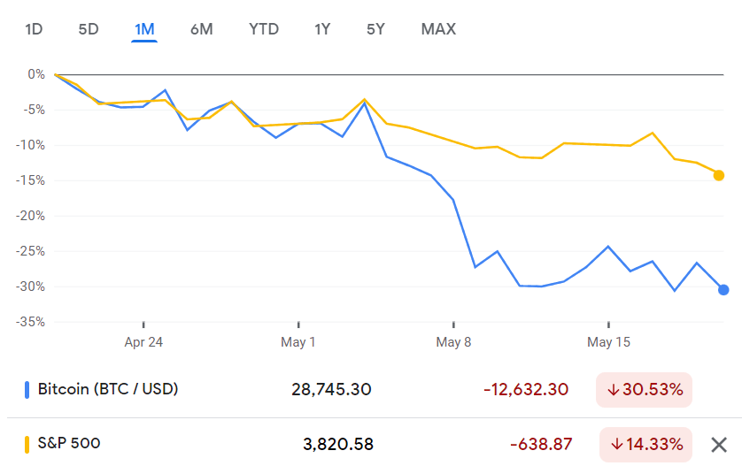Open the YTD range tab
Screen dimensions: 742x466
point(263,29)
